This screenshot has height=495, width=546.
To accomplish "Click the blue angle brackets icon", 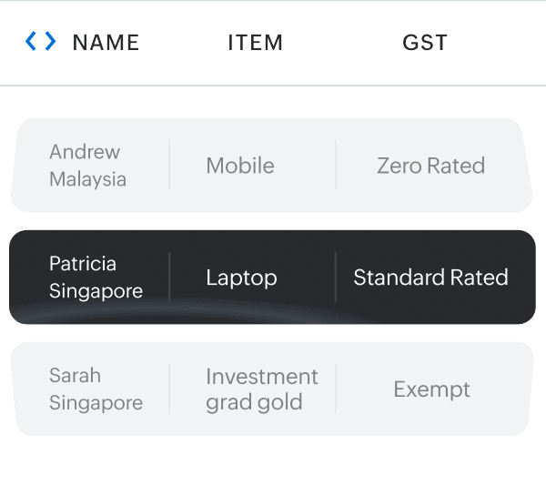I will click(40, 42).
